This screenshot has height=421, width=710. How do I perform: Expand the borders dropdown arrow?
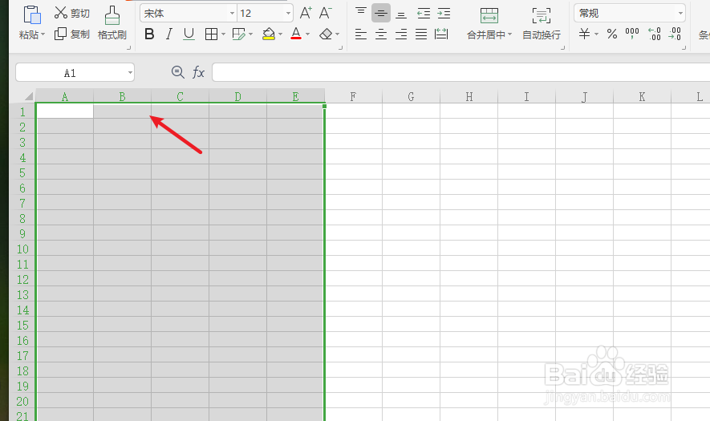(223, 34)
